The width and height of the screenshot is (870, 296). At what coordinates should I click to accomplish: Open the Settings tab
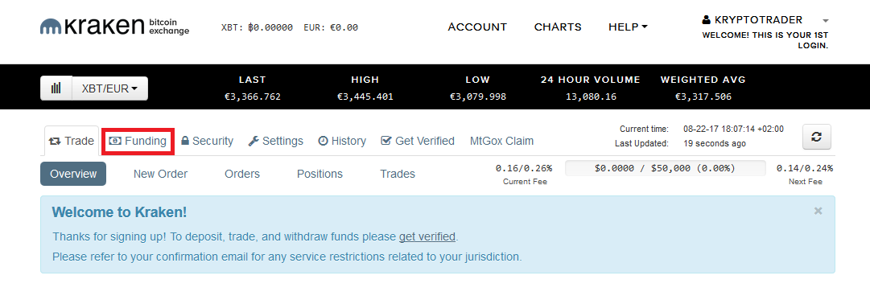pyautogui.click(x=276, y=141)
